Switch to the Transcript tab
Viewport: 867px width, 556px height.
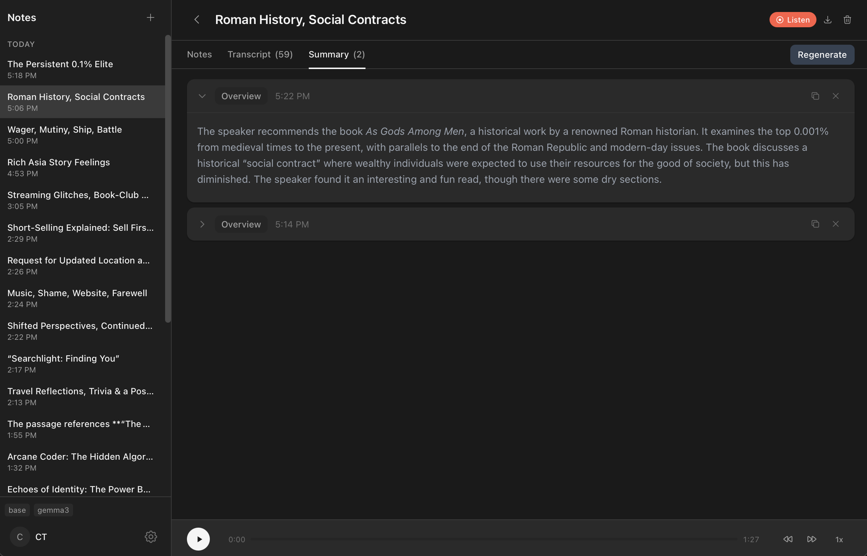click(x=260, y=55)
